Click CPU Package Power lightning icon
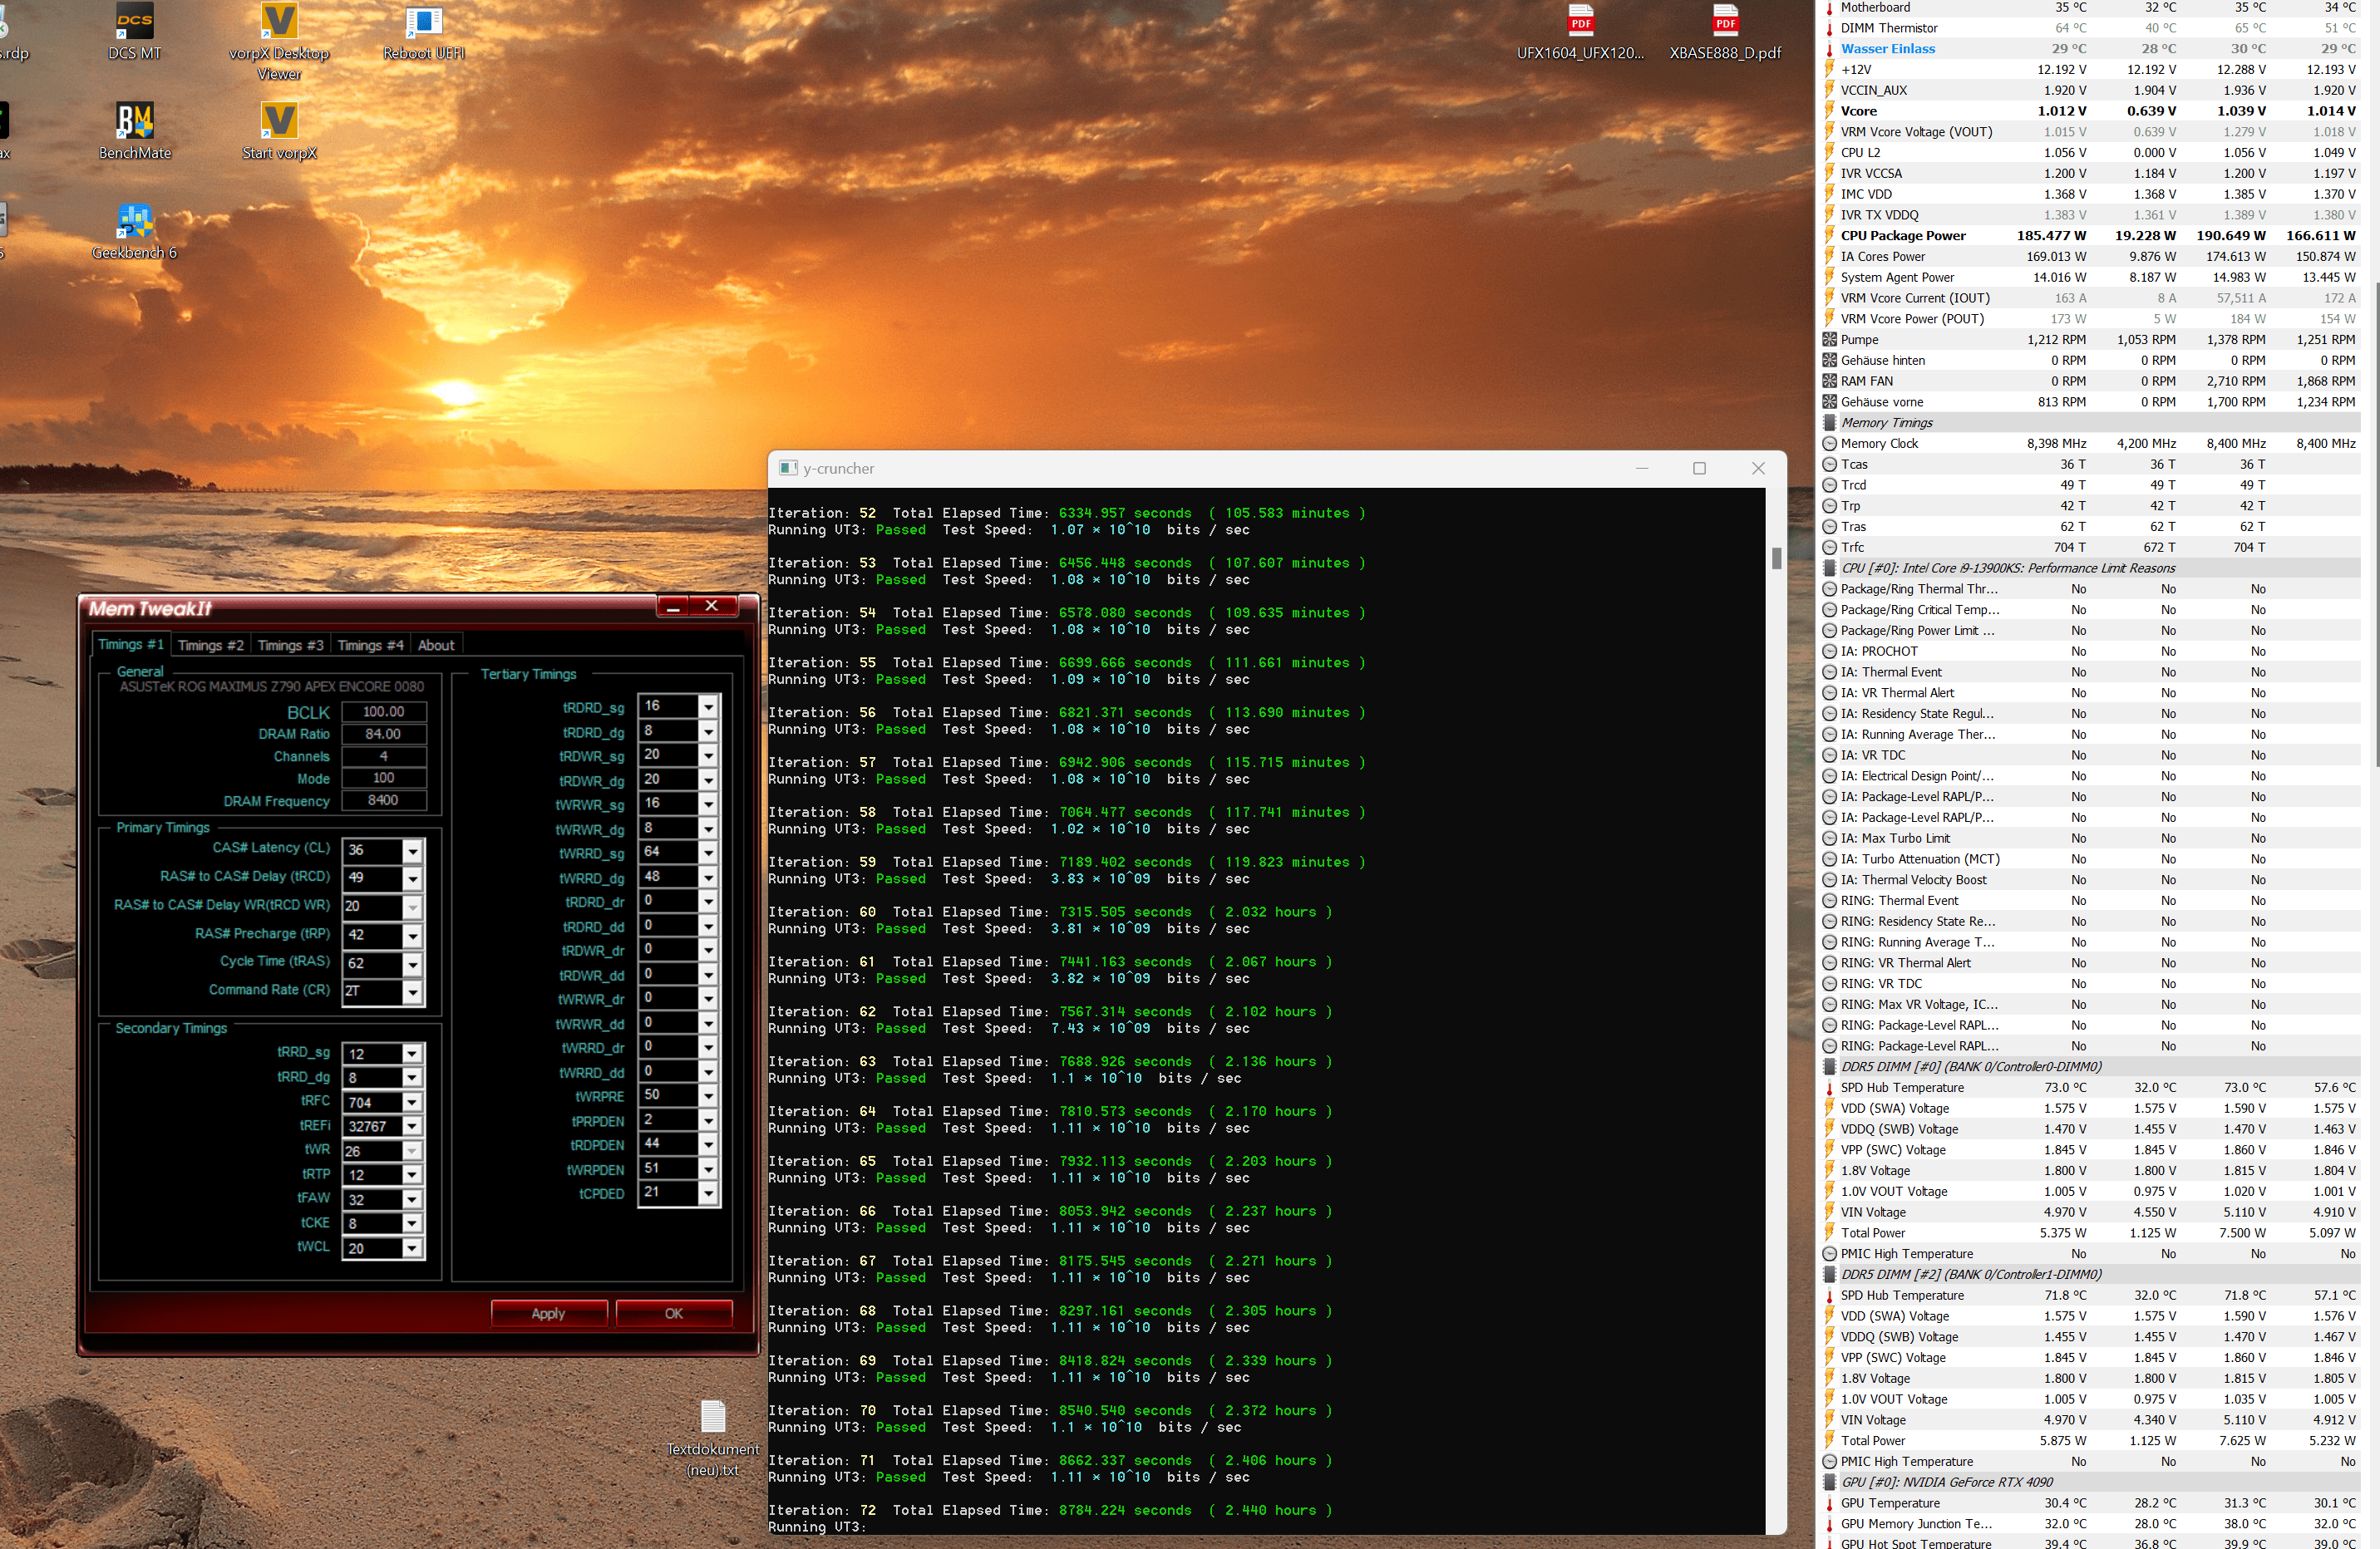2380x1549 pixels. pyautogui.click(x=1829, y=236)
